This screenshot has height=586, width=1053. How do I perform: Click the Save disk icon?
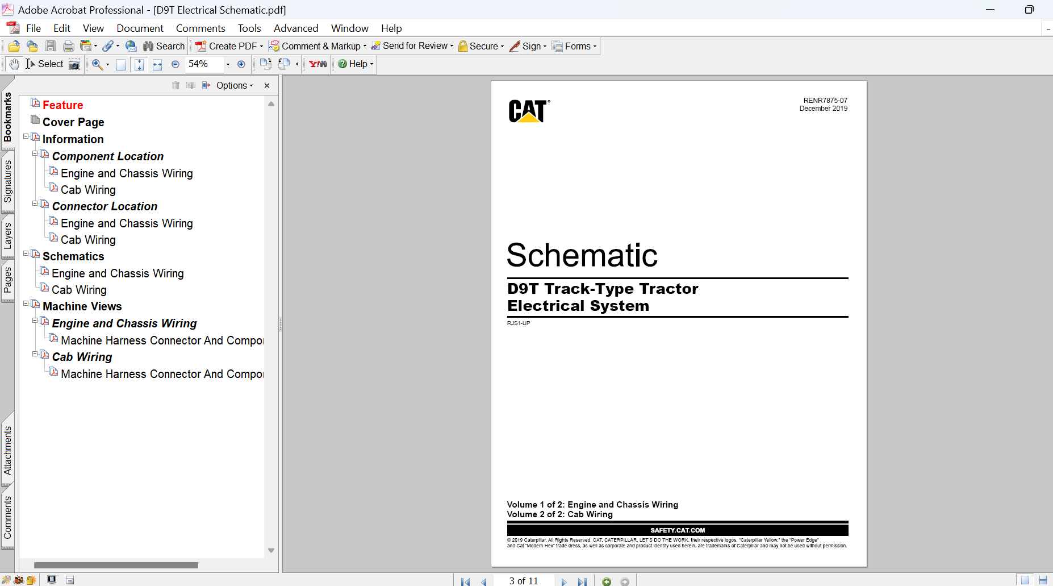tap(51, 46)
